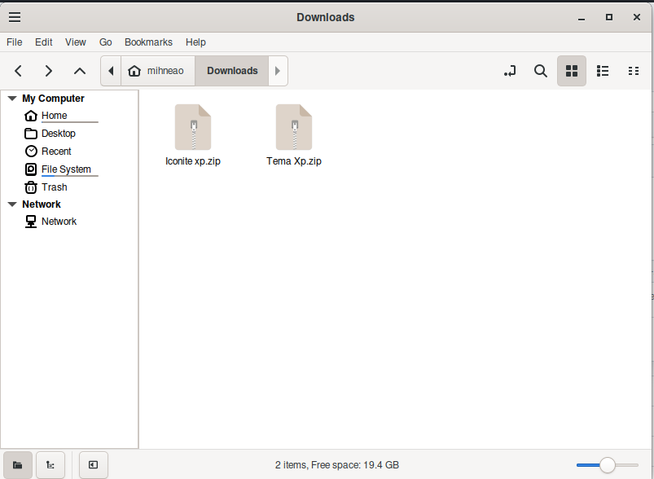Open the File menu

[x=15, y=42]
